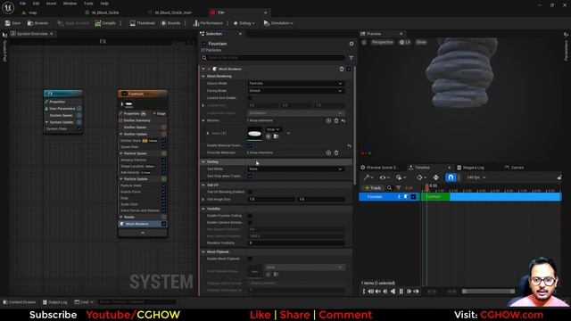Select Gravity Force module in emitter
Screen dimensions: 571x321
tap(130, 192)
